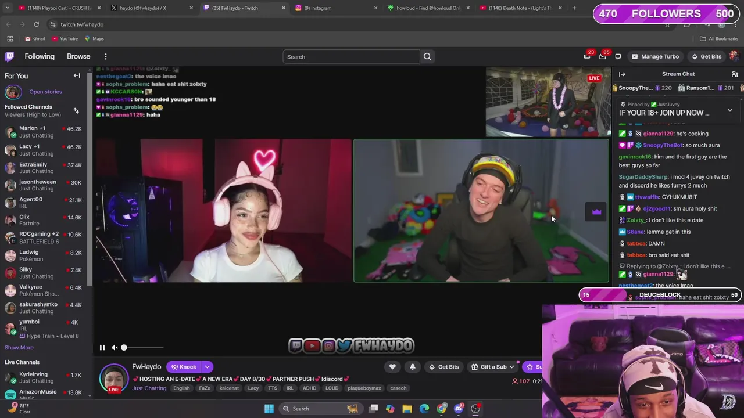
Task: Switch to the Death Note YouTube tab
Action: click(x=520, y=8)
